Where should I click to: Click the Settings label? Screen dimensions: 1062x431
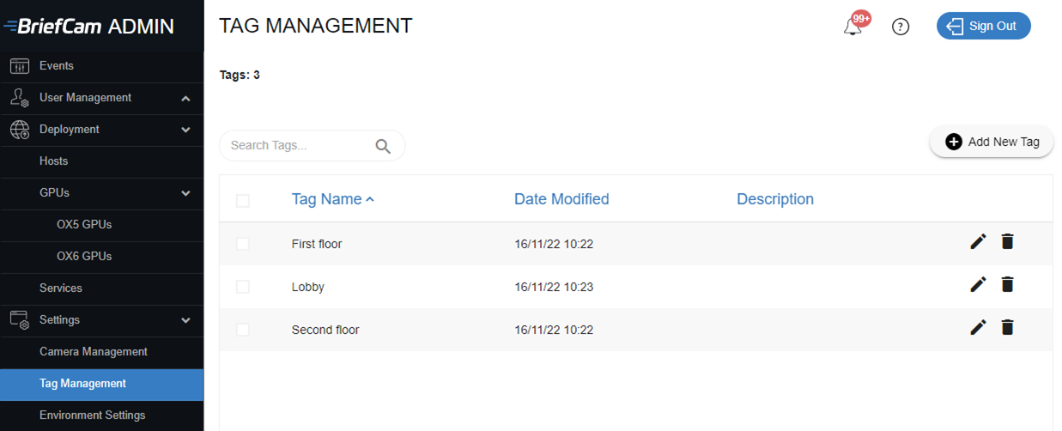(59, 320)
